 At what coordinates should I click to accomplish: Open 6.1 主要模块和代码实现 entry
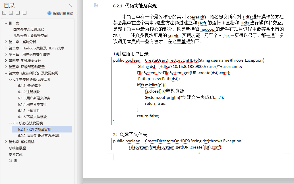click(32, 80)
